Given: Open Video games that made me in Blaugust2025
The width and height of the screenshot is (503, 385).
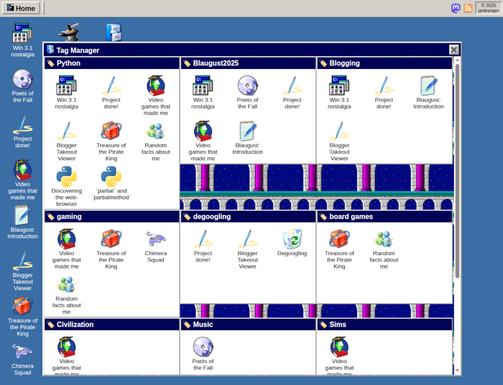Looking at the screenshot, I should coord(203,141).
